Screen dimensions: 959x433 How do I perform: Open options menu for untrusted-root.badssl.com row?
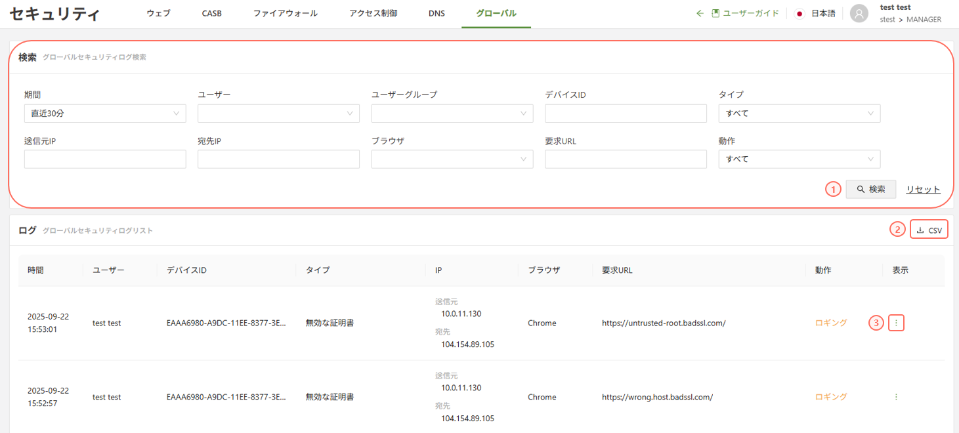click(896, 323)
